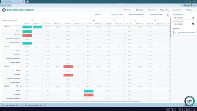Bookmark this page with the star icon
Viewport: 197px width, 111px height.
181,5
